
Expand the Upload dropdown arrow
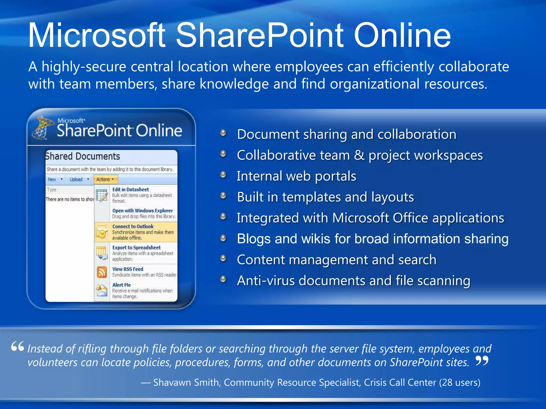[x=88, y=179]
